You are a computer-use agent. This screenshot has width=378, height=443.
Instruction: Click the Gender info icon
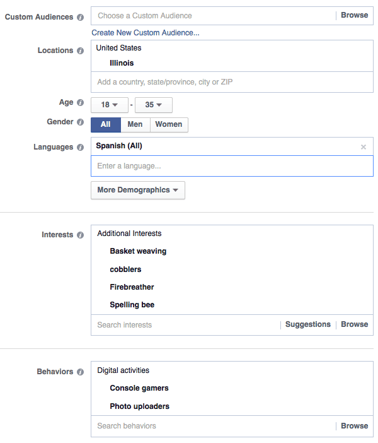point(81,122)
